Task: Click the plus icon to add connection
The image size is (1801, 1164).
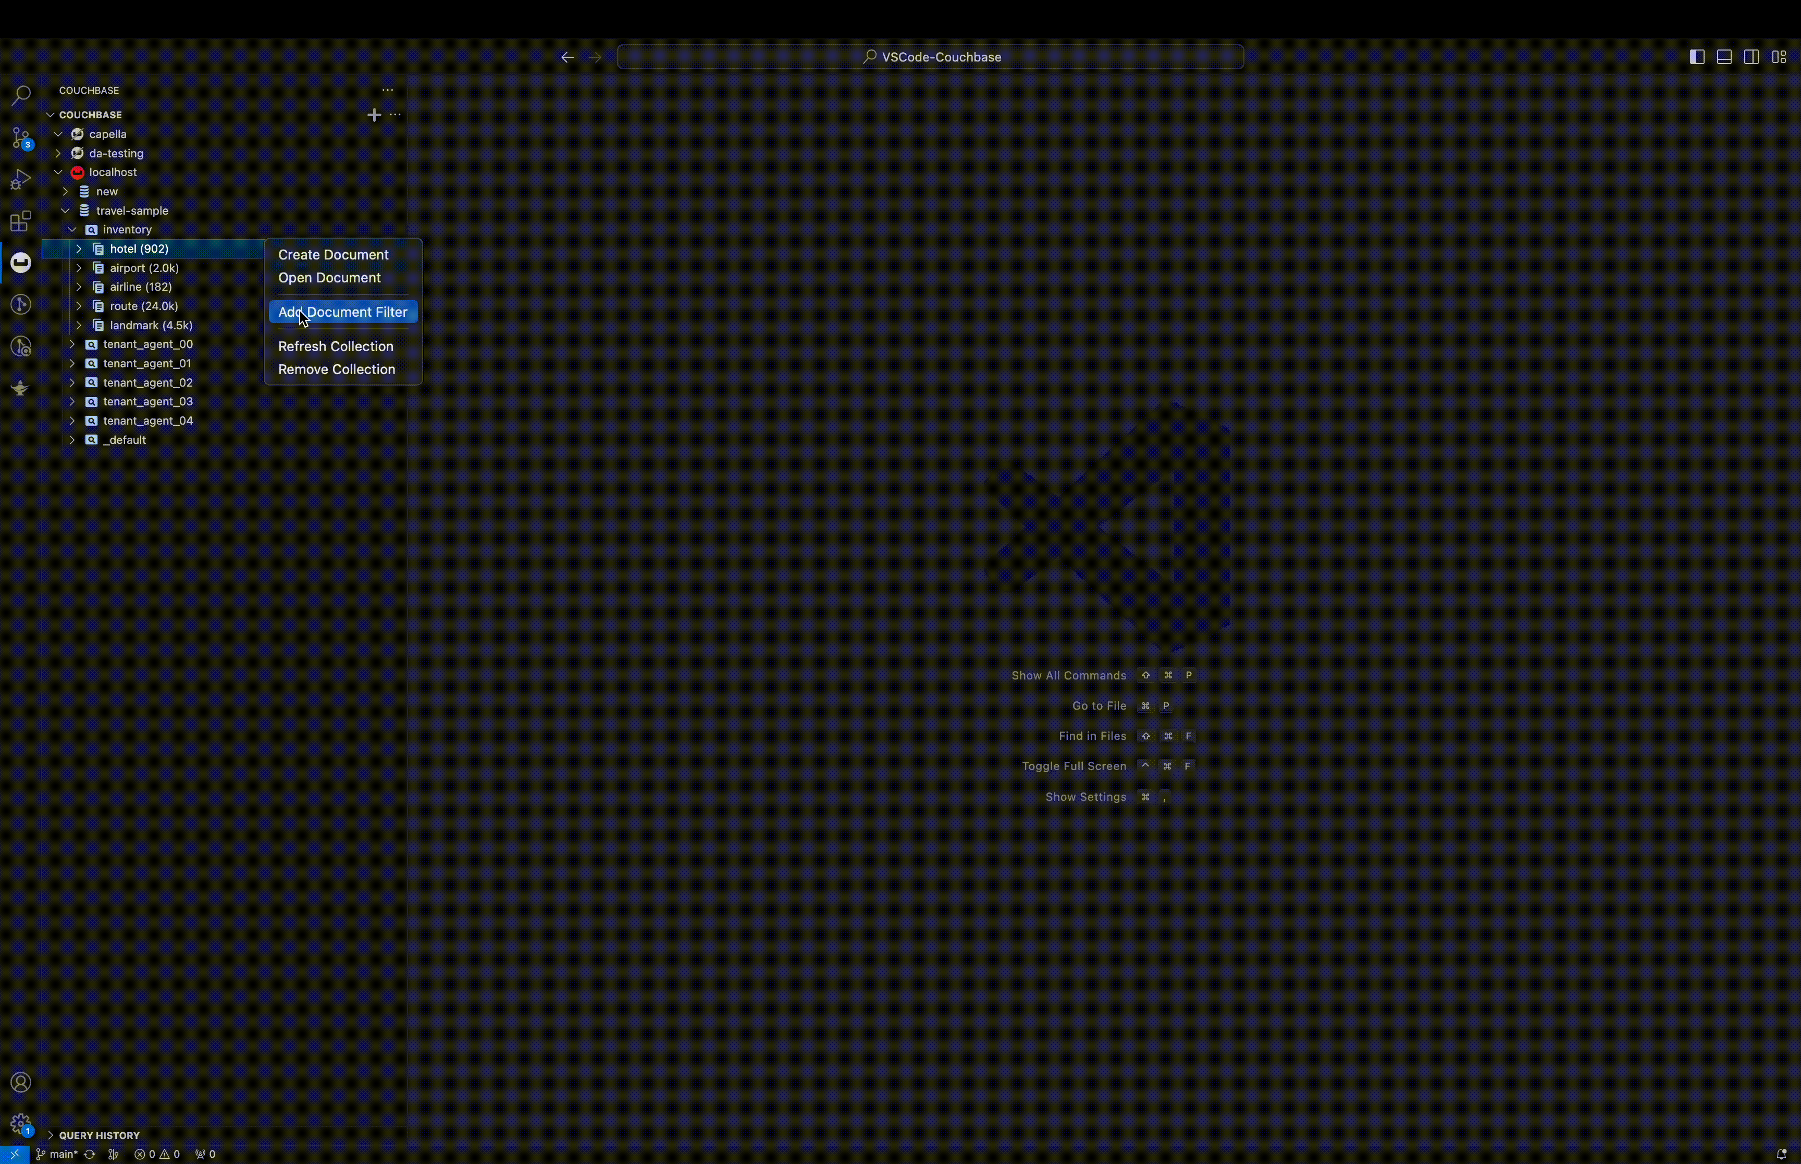Action: (x=373, y=115)
